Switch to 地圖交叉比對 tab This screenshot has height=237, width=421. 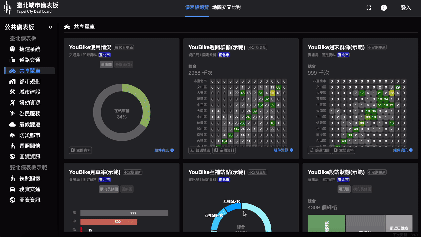pos(226,7)
